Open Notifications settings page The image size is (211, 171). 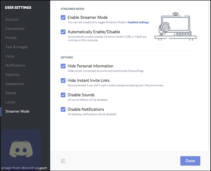coord(15,65)
